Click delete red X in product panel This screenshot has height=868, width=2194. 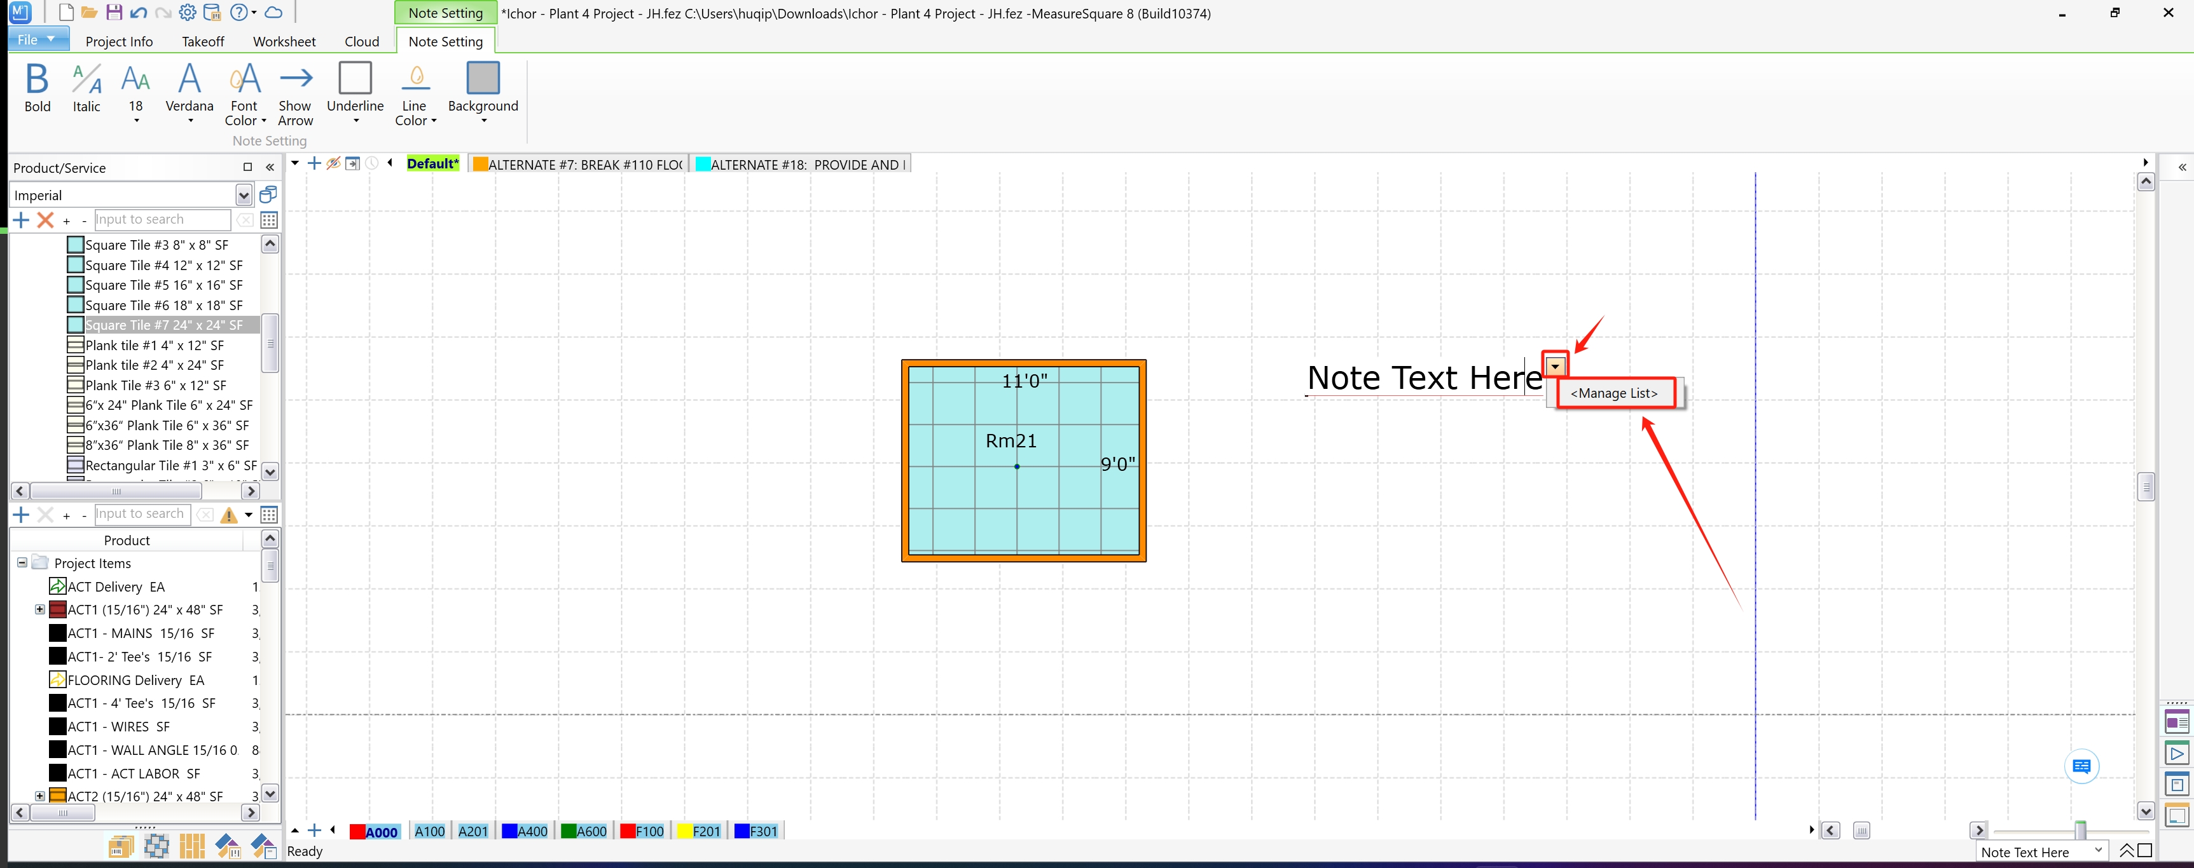point(45,220)
